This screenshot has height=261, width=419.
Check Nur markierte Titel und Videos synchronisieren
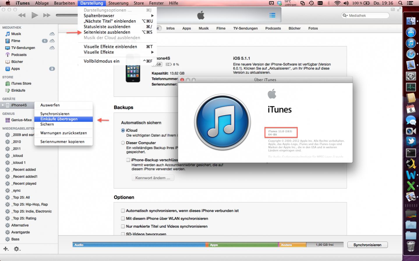tap(123, 226)
